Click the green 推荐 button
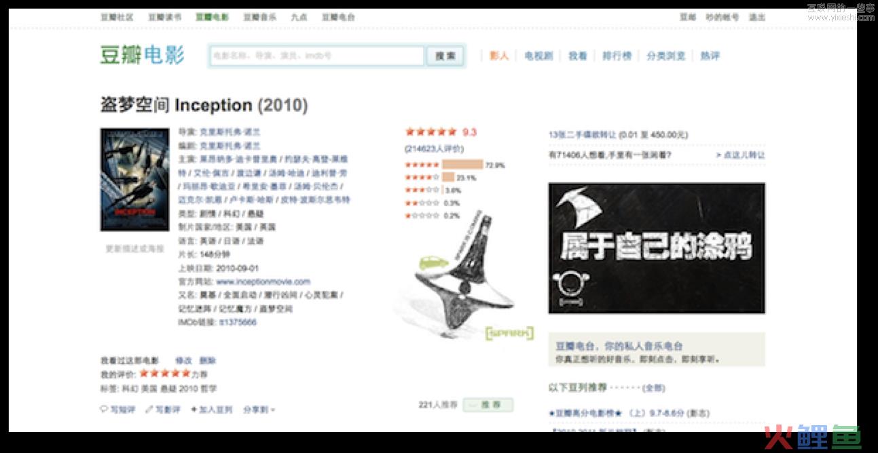The width and height of the screenshot is (878, 453). click(488, 405)
